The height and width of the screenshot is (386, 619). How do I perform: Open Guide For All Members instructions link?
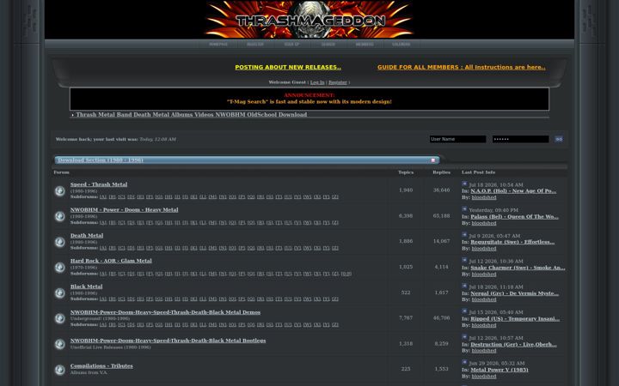click(x=462, y=68)
